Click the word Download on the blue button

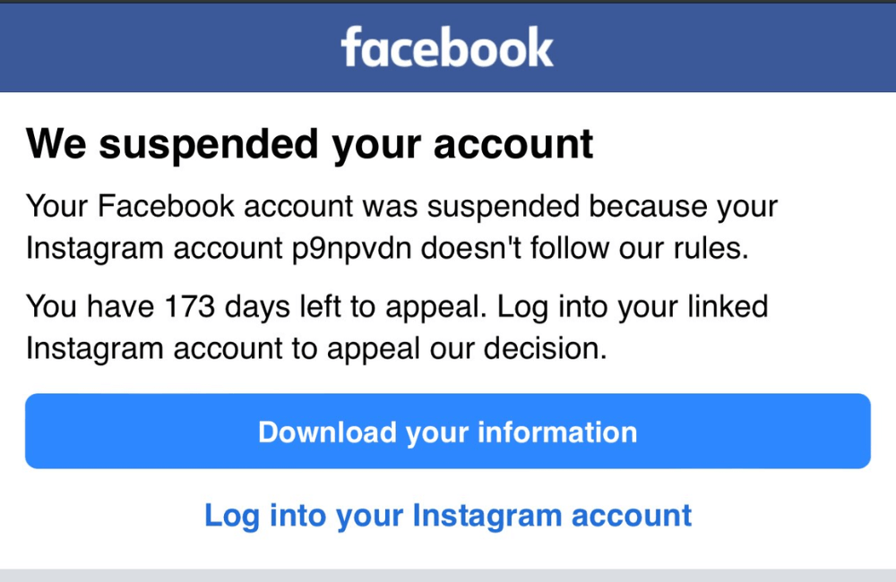[326, 432]
